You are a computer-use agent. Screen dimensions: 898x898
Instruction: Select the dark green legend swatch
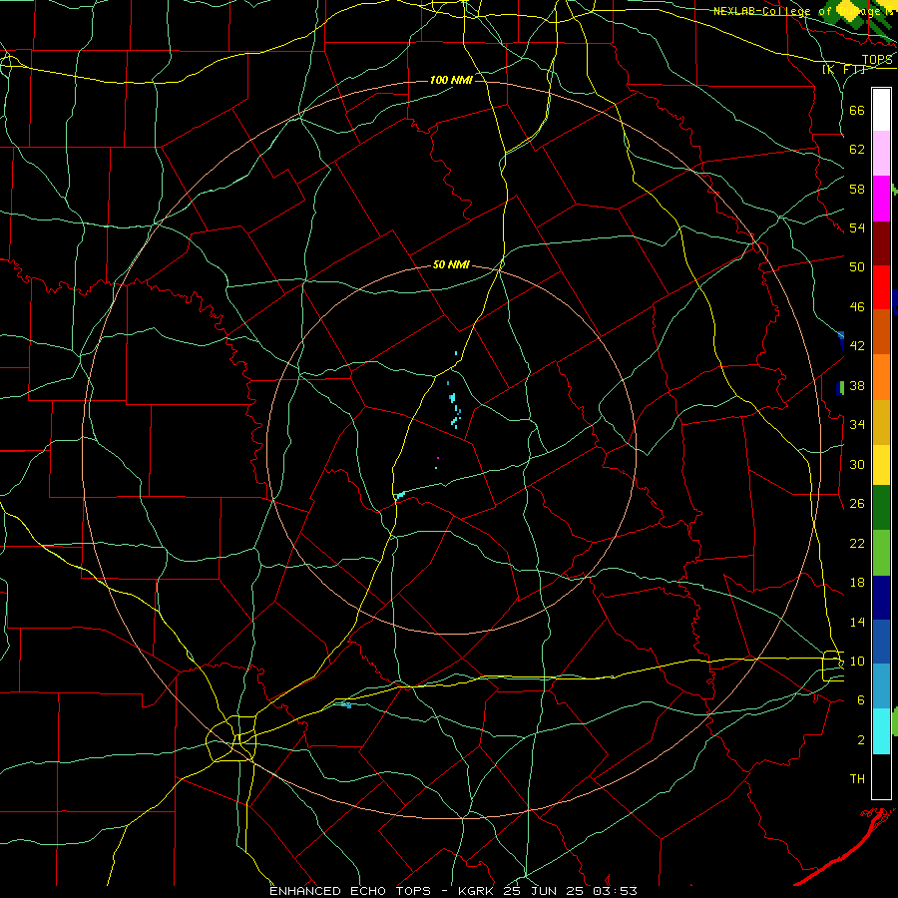(881, 508)
